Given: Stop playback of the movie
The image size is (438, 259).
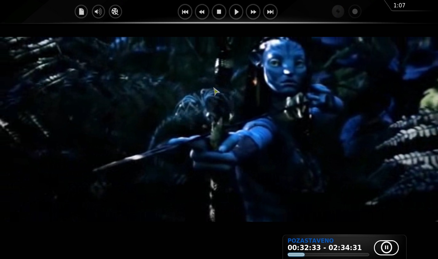Looking at the screenshot, I should coord(219,12).
